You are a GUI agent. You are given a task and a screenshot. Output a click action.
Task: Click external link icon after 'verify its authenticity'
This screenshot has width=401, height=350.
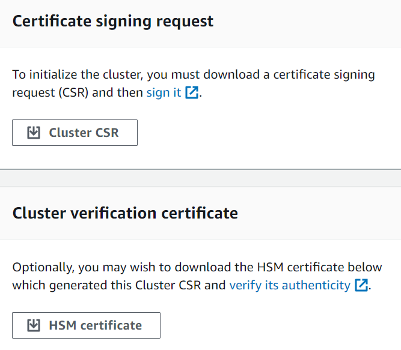(361, 285)
